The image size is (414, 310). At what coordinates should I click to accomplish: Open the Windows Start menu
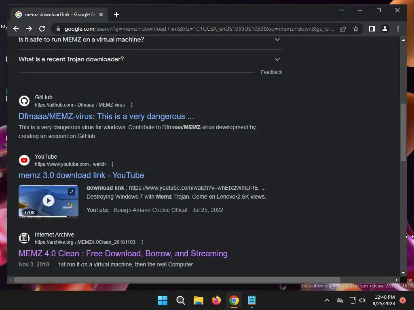[163, 300]
